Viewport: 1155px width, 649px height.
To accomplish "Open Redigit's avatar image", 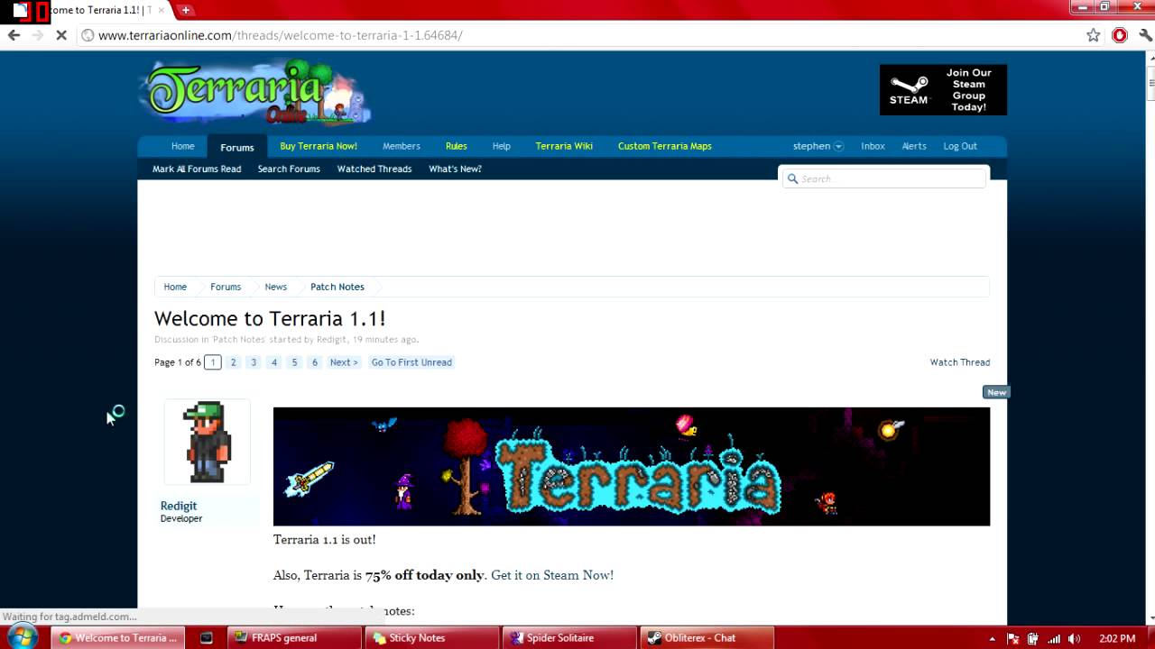I will click(x=208, y=442).
